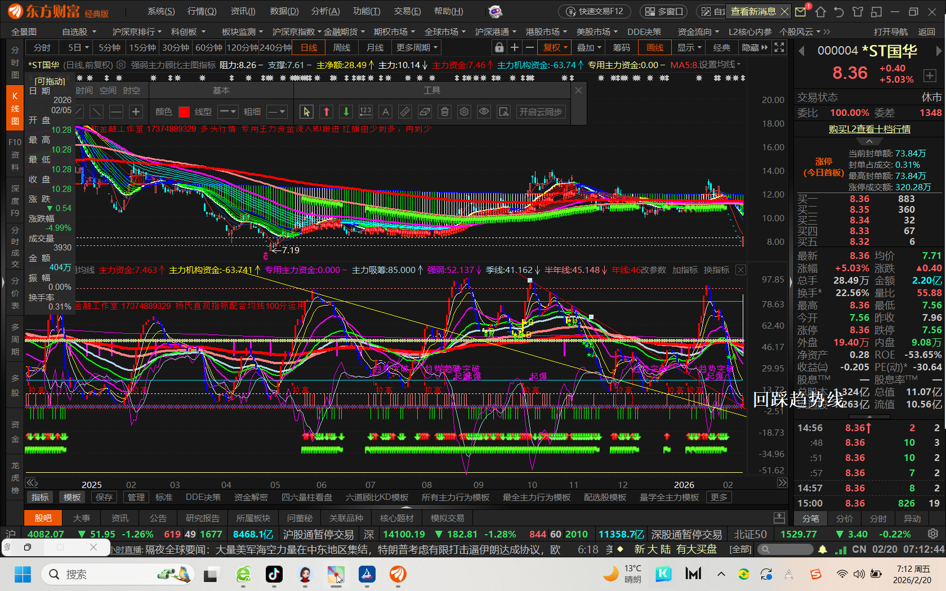Expand the 更多周期 dropdown
This screenshot has width=946, height=591.
(417, 47)
